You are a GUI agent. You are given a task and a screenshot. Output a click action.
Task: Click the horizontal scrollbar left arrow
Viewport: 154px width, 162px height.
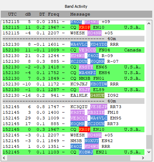(4, 158)
